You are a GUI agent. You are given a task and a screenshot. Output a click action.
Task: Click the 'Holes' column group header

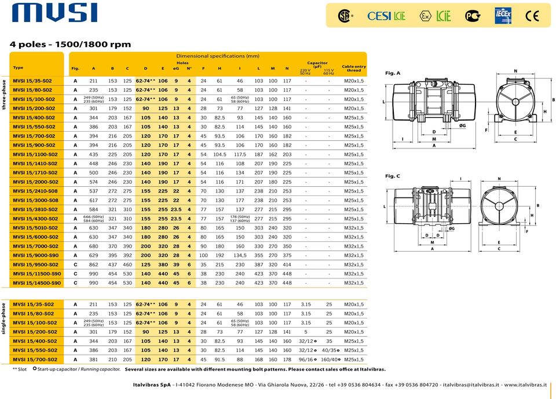[182, 63]
